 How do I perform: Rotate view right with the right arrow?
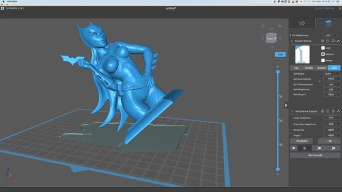[x=281, y=38]
